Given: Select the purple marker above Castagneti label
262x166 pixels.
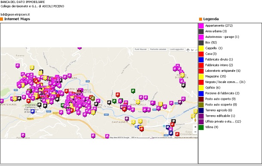Looking at the screenshot, I should pos(127,119).
